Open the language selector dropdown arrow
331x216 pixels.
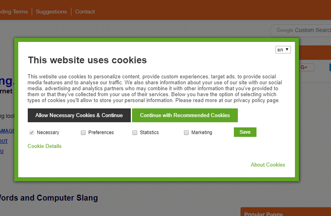[x=287, y=49]
